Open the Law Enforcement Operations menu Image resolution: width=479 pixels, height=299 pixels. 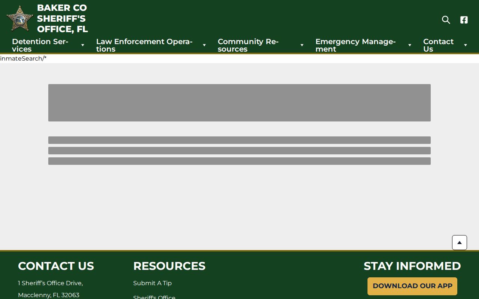click(144, 45)
